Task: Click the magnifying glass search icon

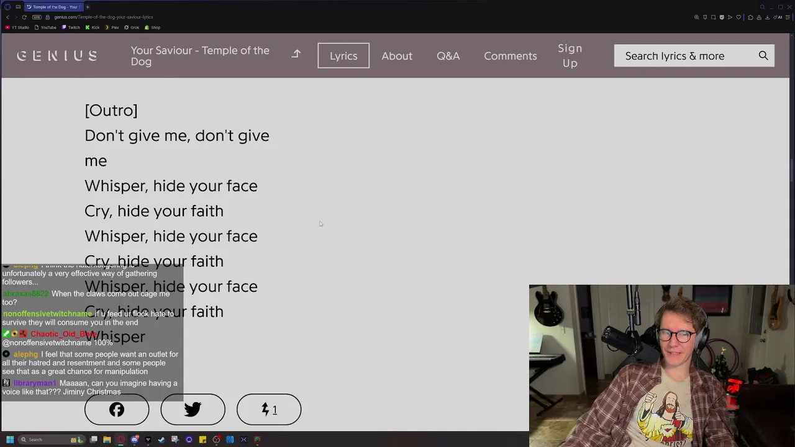Action: tap(763, 56)
